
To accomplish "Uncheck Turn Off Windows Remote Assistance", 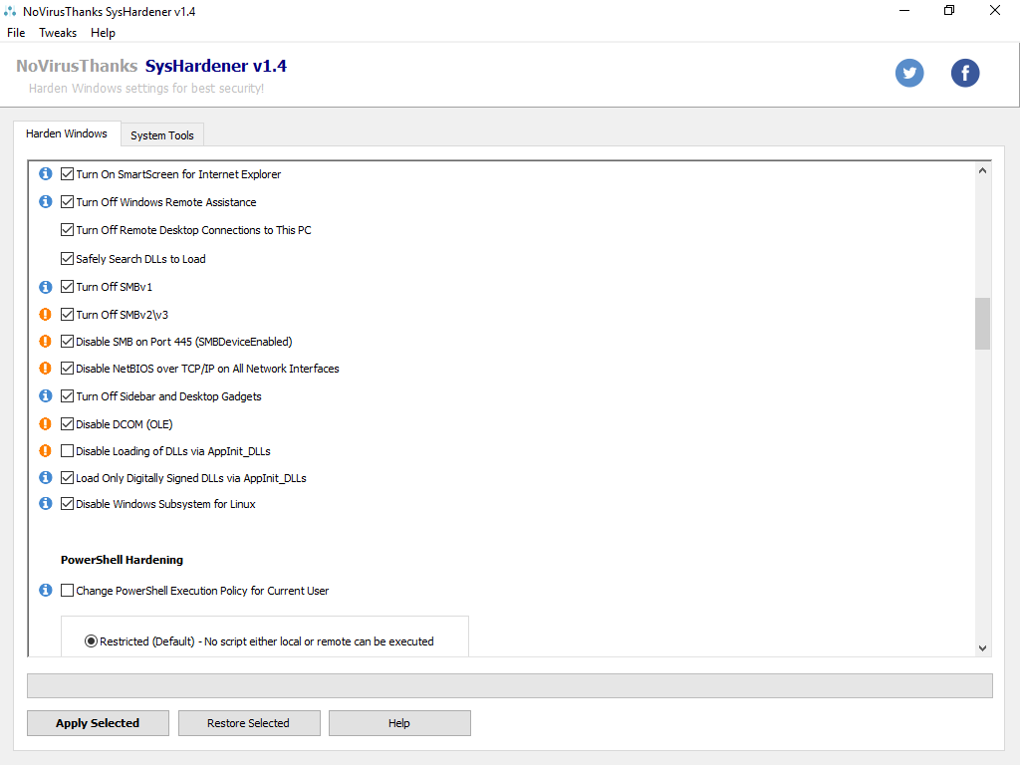I will 67,201.
